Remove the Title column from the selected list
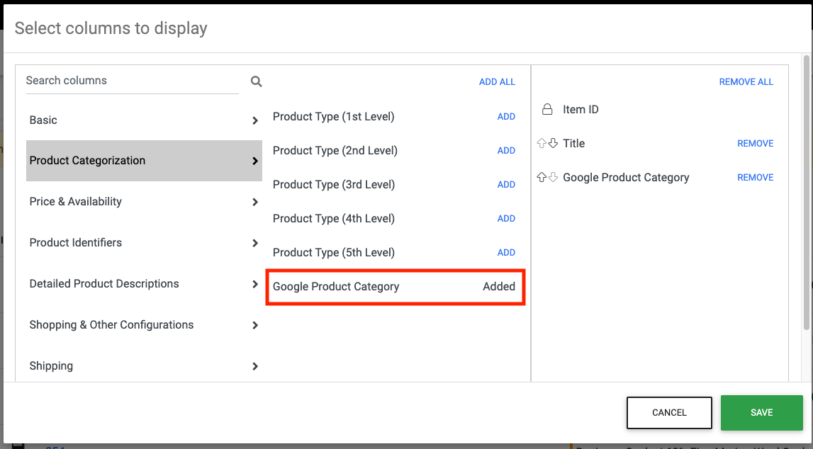The width and height of the screenshot is (813, 449). click(x=755, y=144)
